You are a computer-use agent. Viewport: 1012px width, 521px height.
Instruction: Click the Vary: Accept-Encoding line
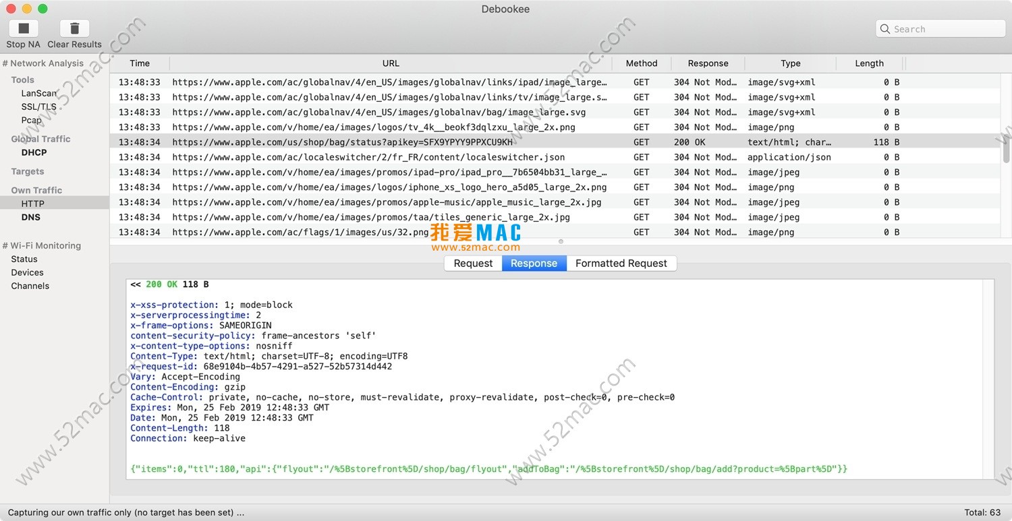185,377
